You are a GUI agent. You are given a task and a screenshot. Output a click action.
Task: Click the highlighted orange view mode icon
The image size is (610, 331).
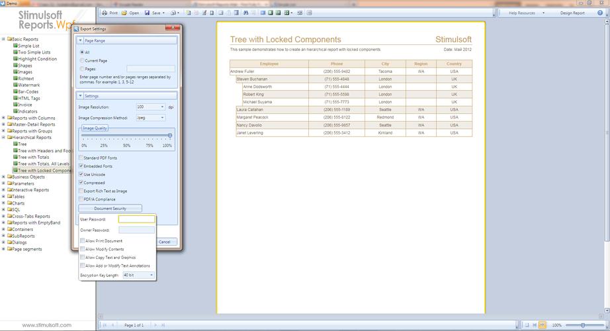pos(543,325)
